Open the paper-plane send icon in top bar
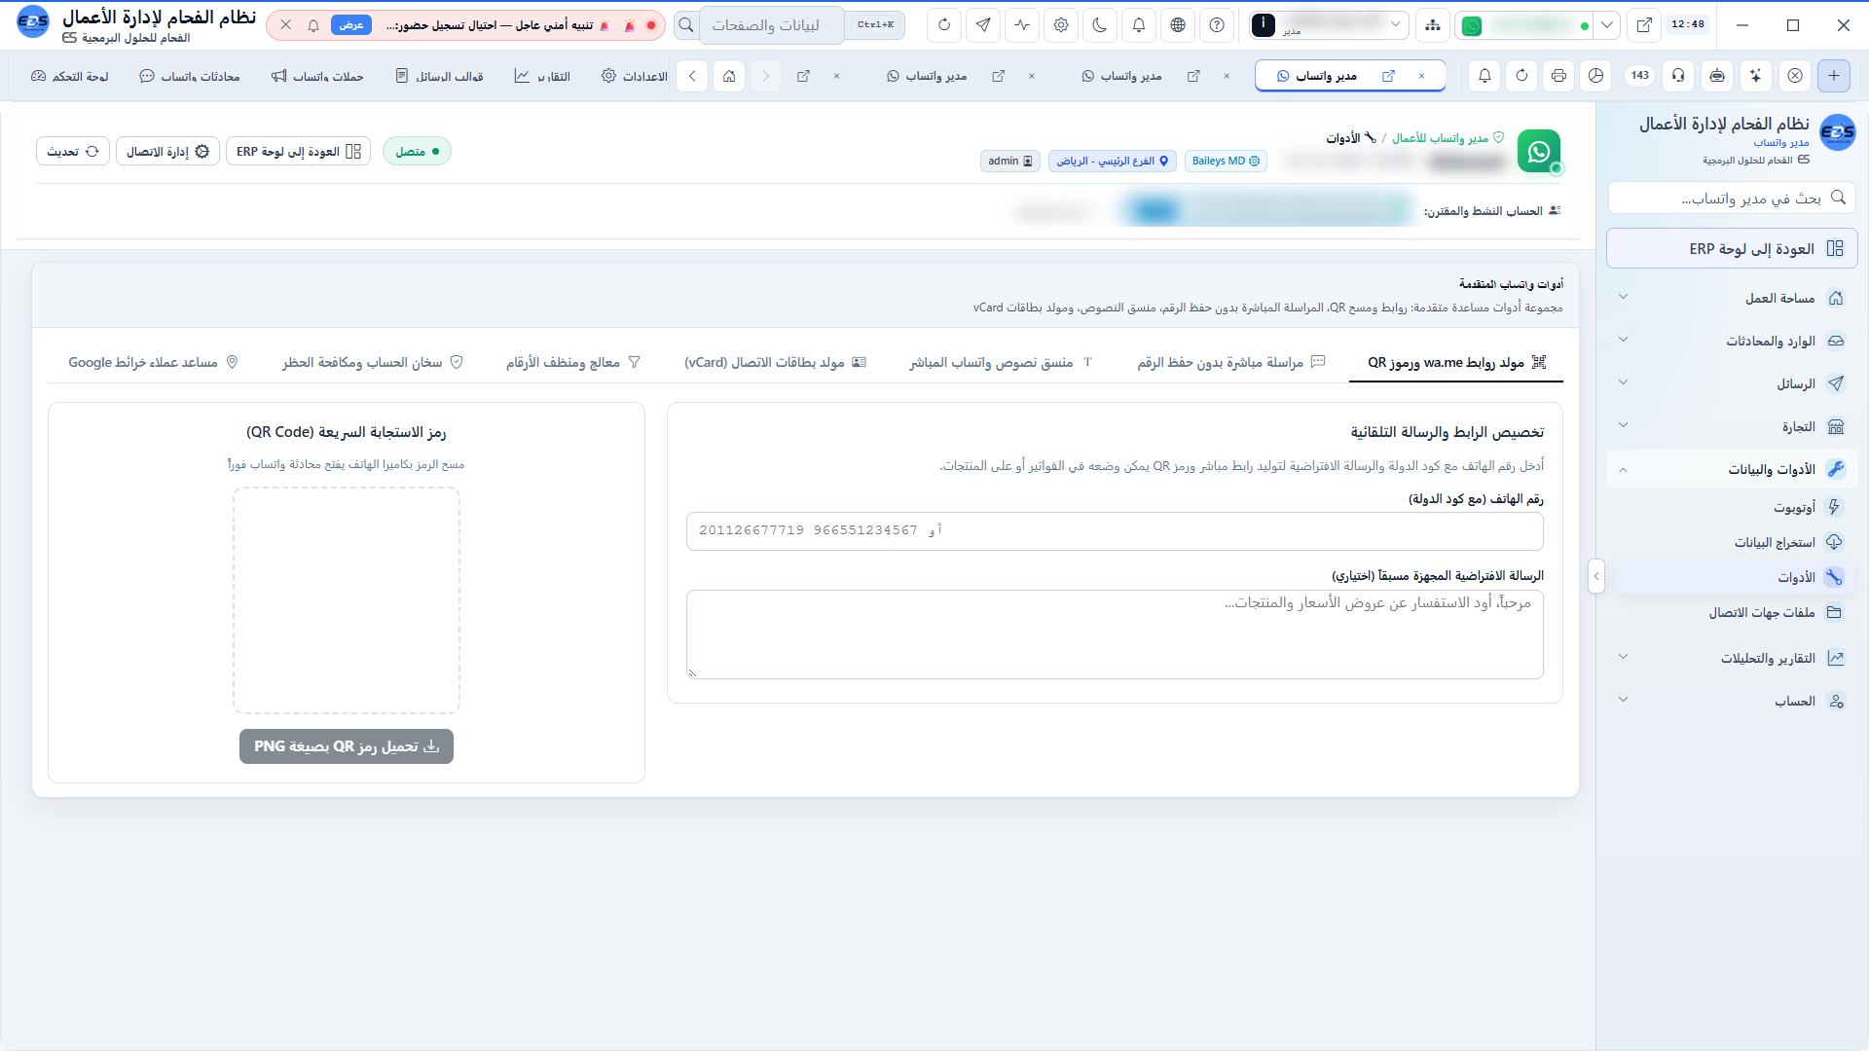This screenshot has width=1869, height=1051. click(983, 25)
